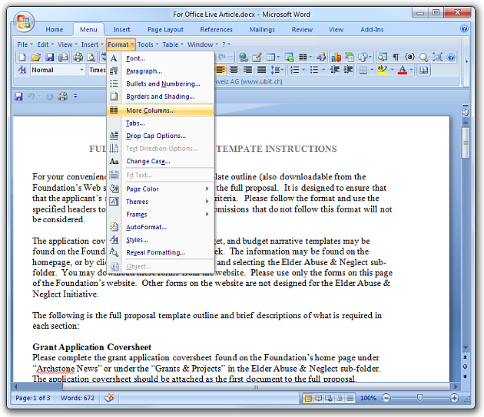The image size is (484, 417).
Task: Click Words: 672 in status bar
Action: coord(77,398)
